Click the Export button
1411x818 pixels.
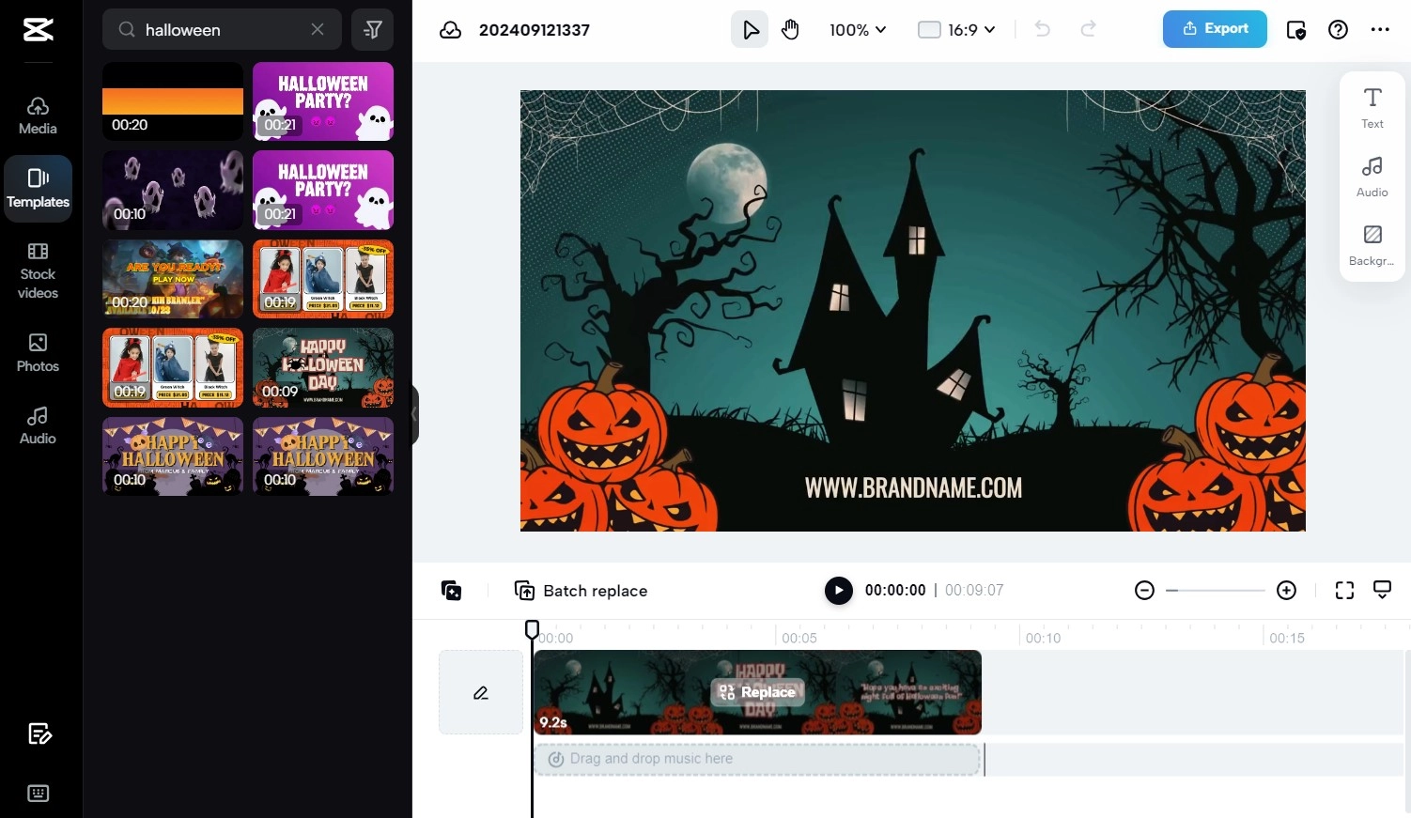[x=1215, y=29]
